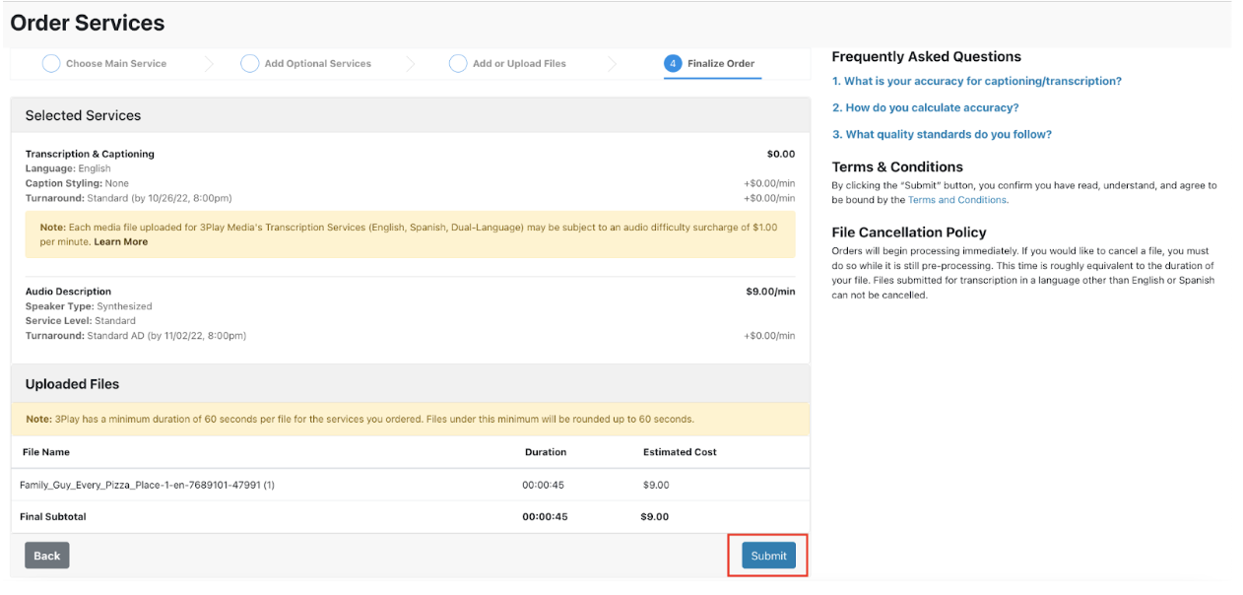Click the Selected Services heading
Viewport: 1243px width, 595px height.
(x=83, y=115)
